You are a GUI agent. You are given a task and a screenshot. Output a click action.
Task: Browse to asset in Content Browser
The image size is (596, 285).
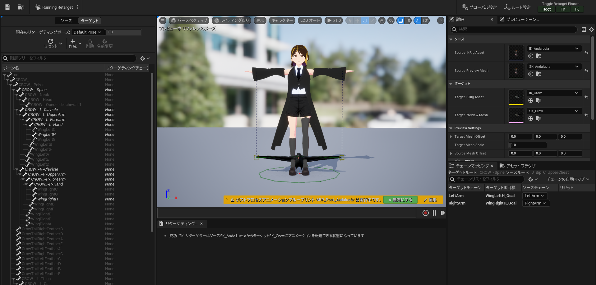[x=21, y=7]
